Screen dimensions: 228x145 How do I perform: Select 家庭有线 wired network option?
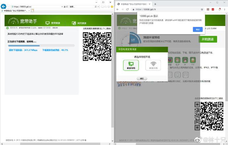[x=131, y=65]
